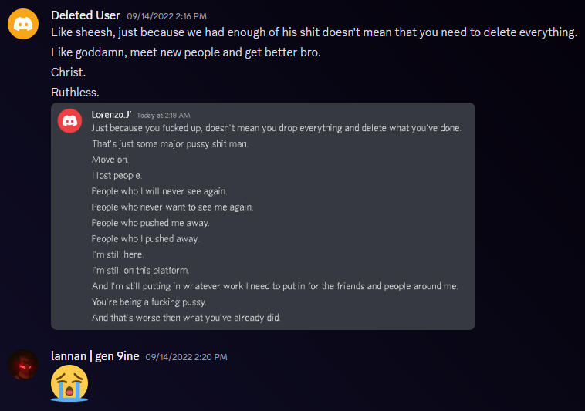Open lannan's dark red profile avatar
The width and height of the screenshot is (585, 411).
coord(23,365)
